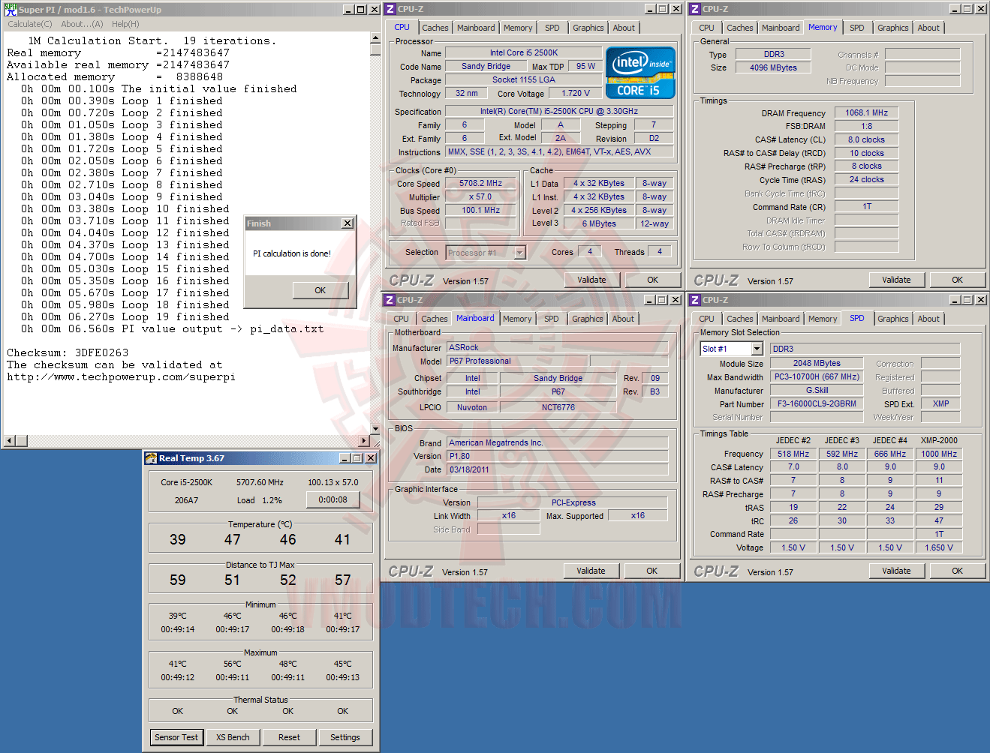Start the XS Bench in Real Temp
The width and height of the screenshot is (990, 753).
[233, 737]
